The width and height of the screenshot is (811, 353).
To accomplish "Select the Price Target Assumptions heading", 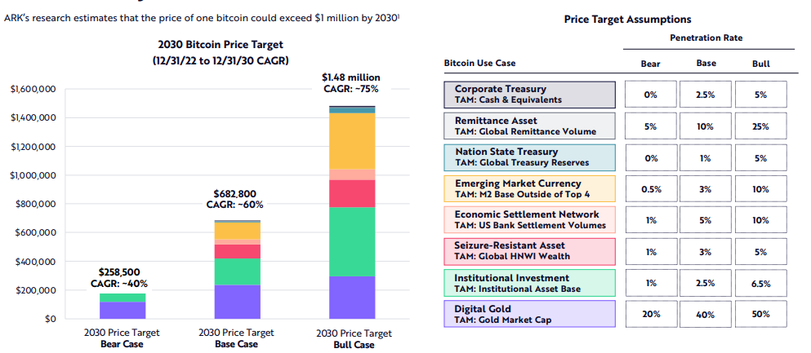I will coord(627,19).
